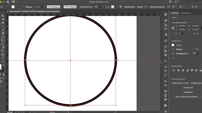The width and height of the screenshot is (202, 113).
Task: Click Начать глобальное изменение button
Action: tap(187, 97)
